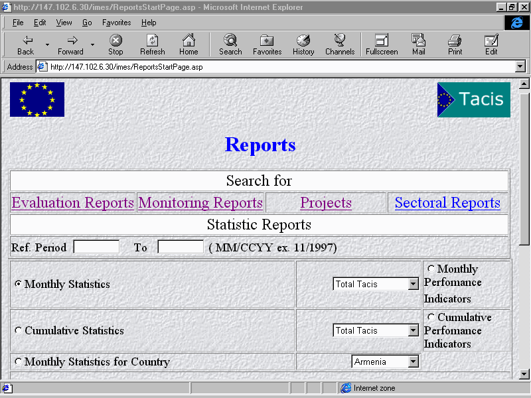531x398 pixels.
Task: Expand the Armenia country dropdown
Action: point(414,362)
